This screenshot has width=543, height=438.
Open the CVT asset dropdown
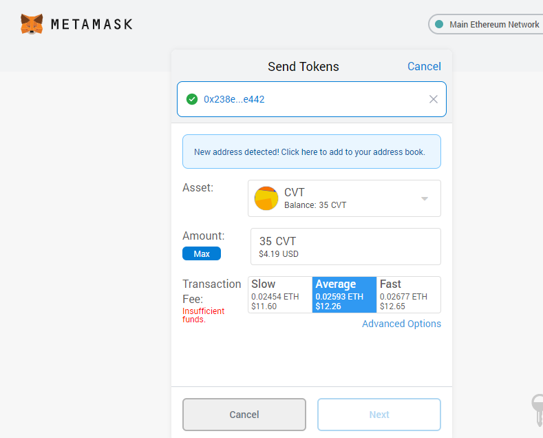coord(344,198)
